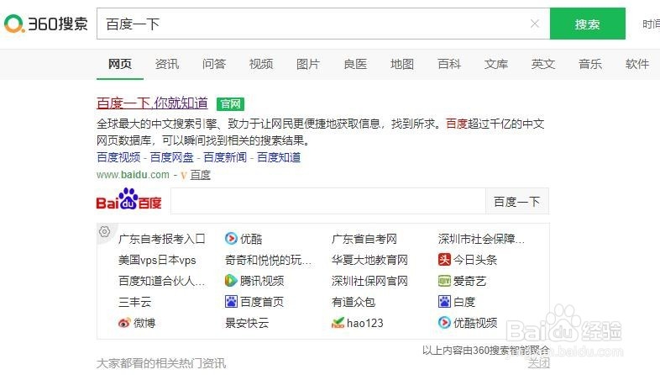Image resolution: width=660 pixels, height=375 pixels.
Task: Open the 百度视频 sublink
Action: point(118,157)
